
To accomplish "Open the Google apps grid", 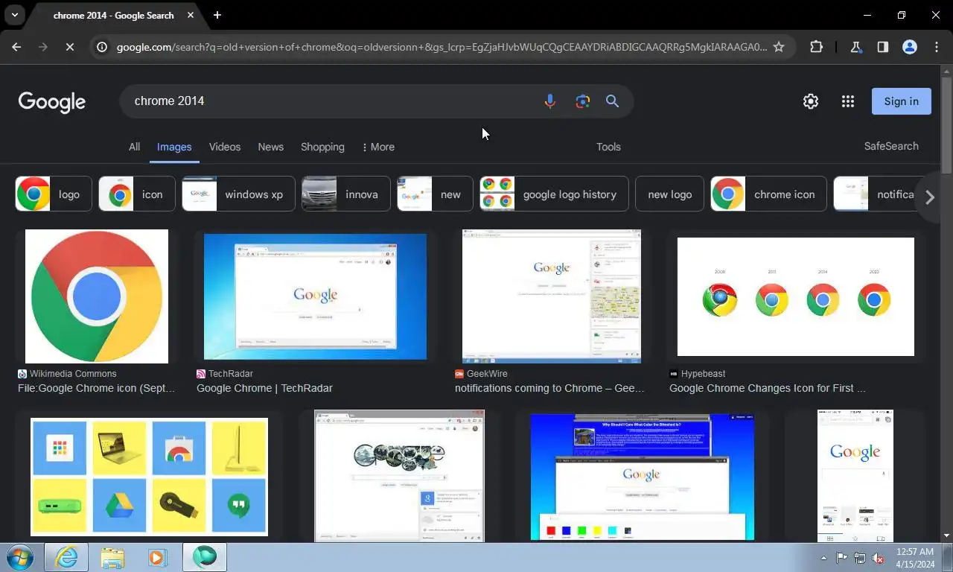I will pos(847,101).
